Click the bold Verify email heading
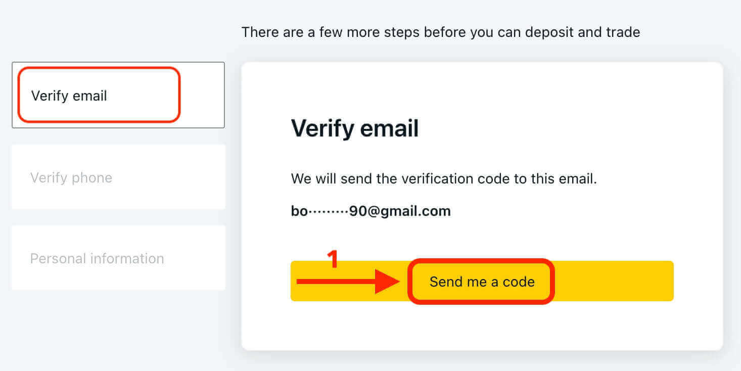The height and width of the screenshot is (371, 741). (x=355, y=128)
